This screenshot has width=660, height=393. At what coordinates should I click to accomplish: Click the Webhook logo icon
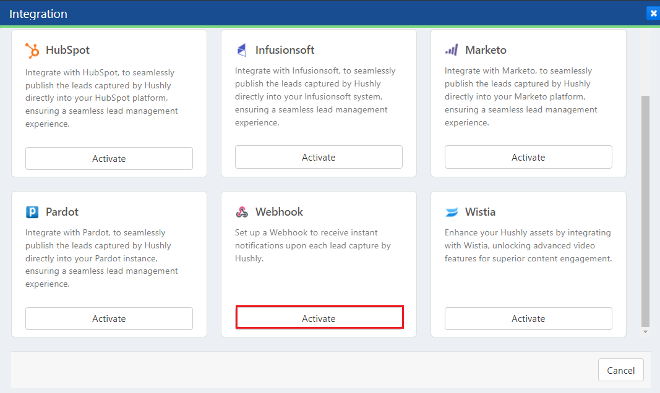[242, 212]
